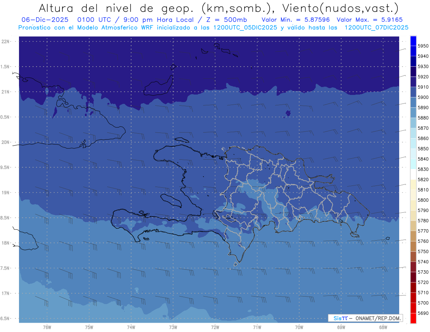The image size is (430, 332).
Task: Select the date '06-Dic-2025' in the header
Action: pos(45,20)
